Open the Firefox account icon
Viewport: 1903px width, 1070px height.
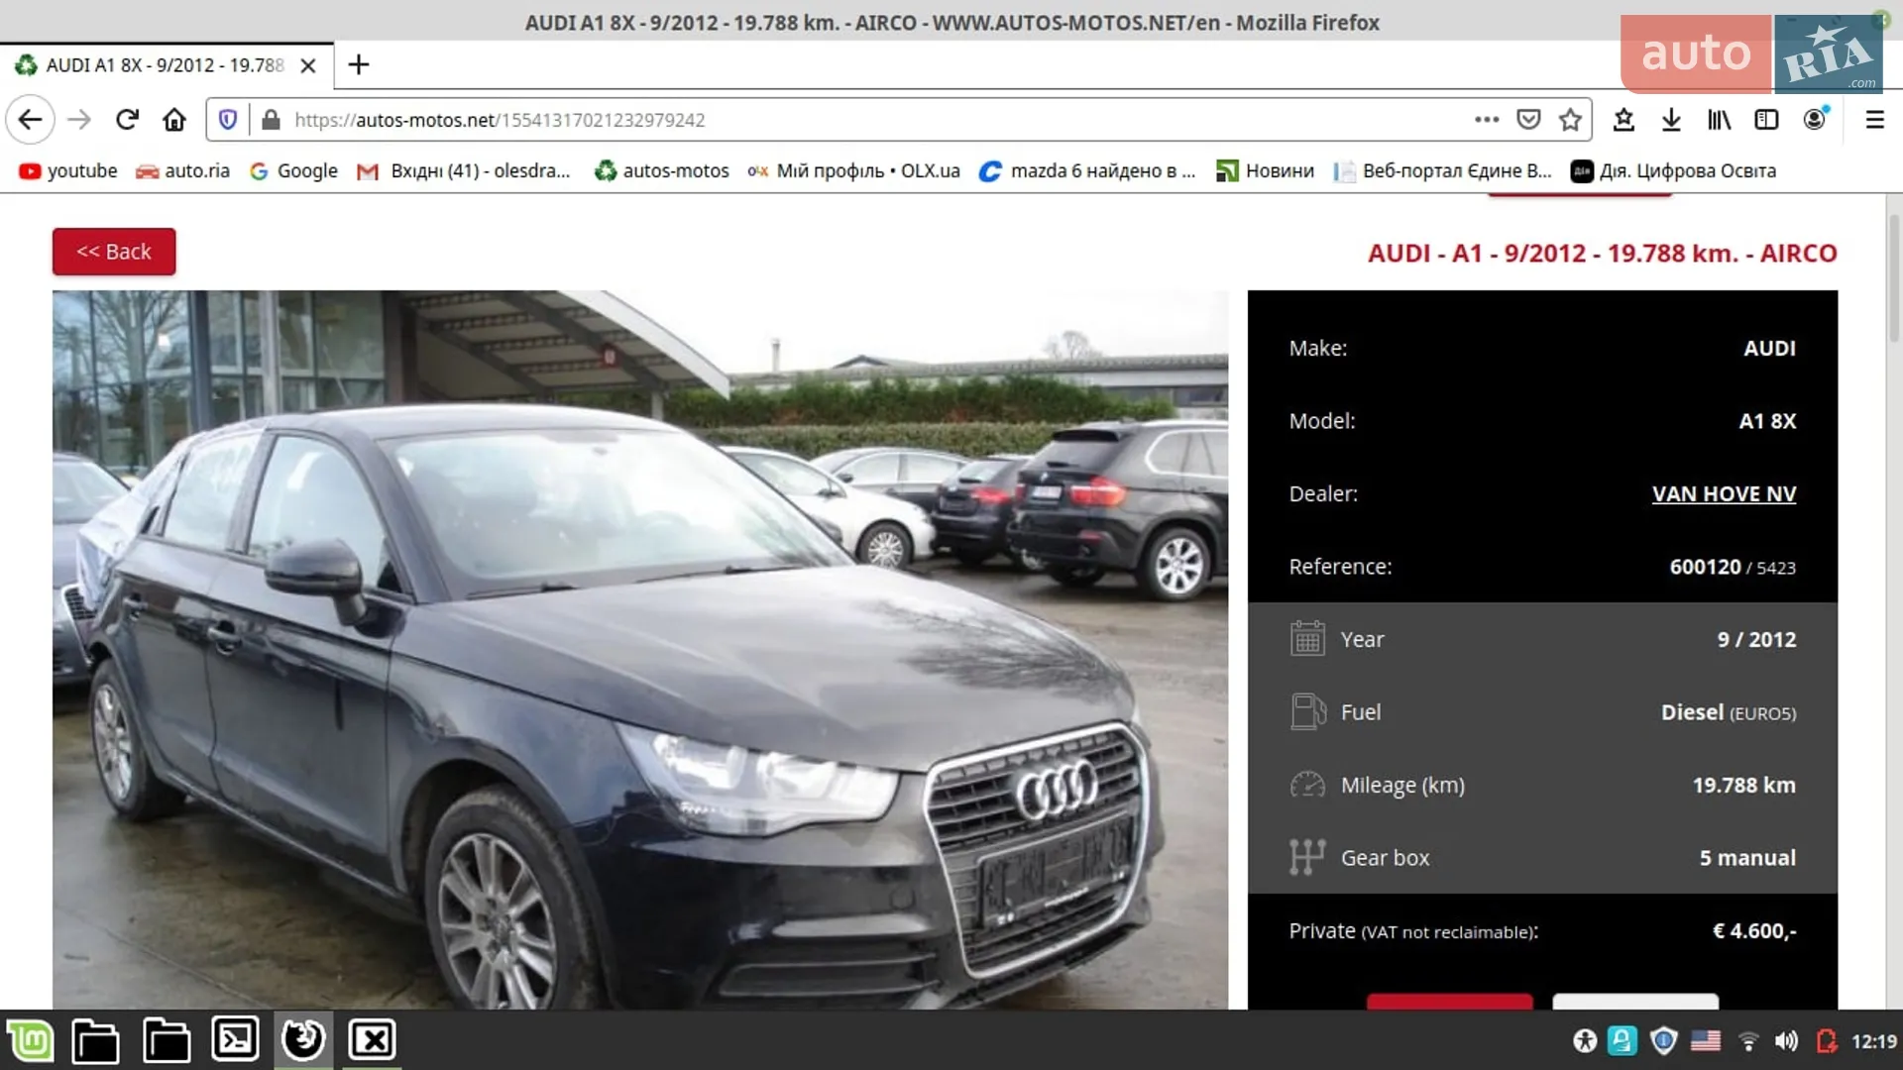tap(1815, 120)
